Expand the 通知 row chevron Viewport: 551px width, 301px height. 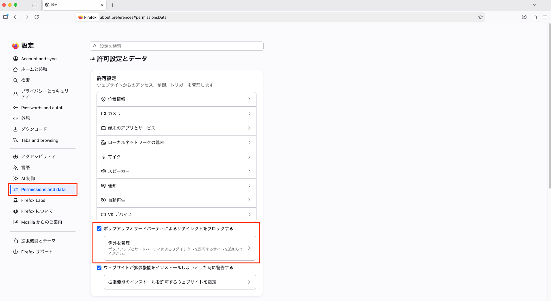(249, 186)
